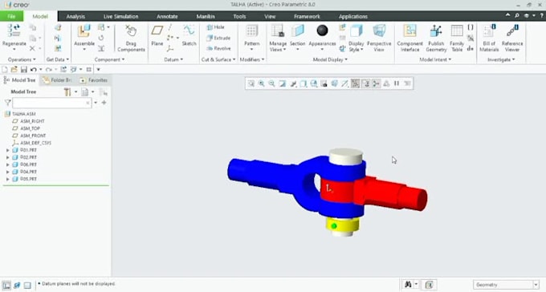The image size is (546, 292).
Task: Open the Cut & Surface group dropdown
Action: click(x=218, y=60)
